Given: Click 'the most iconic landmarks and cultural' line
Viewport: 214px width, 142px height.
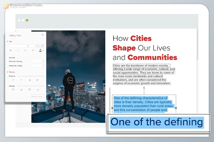Looking at the screenshot, I should pos(138,76).
